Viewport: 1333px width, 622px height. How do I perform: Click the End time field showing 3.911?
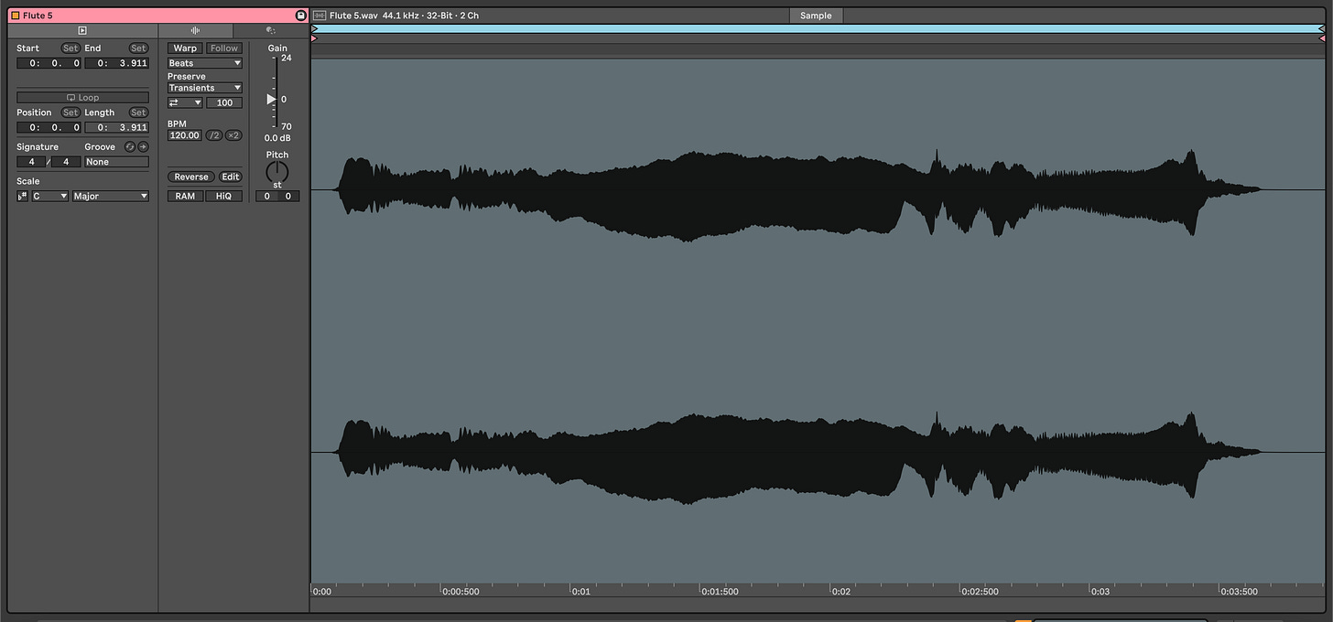116,63
